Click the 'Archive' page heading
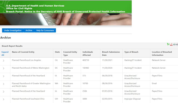This screenshot has height=103, width=178. (x=6, y=38)
